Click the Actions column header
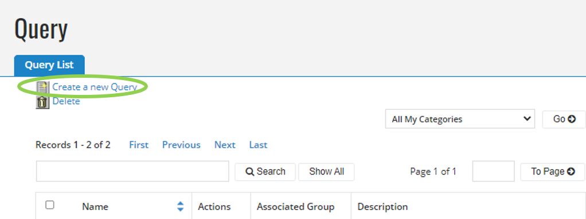This screenshot has height=219, width=586. 214,207
